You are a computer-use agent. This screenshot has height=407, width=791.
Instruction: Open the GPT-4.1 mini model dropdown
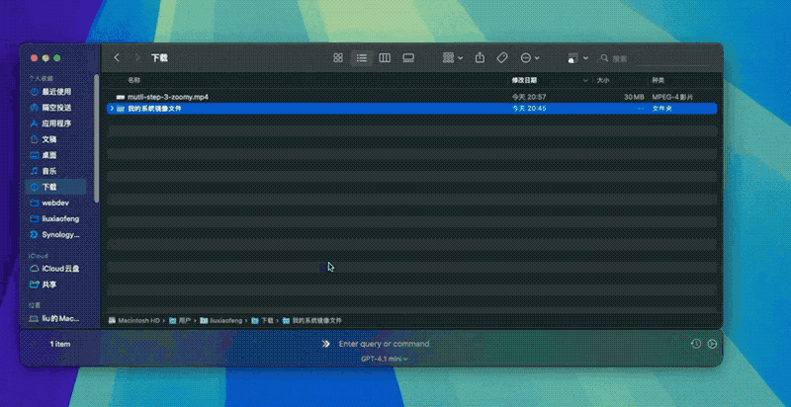click(385, 359)
